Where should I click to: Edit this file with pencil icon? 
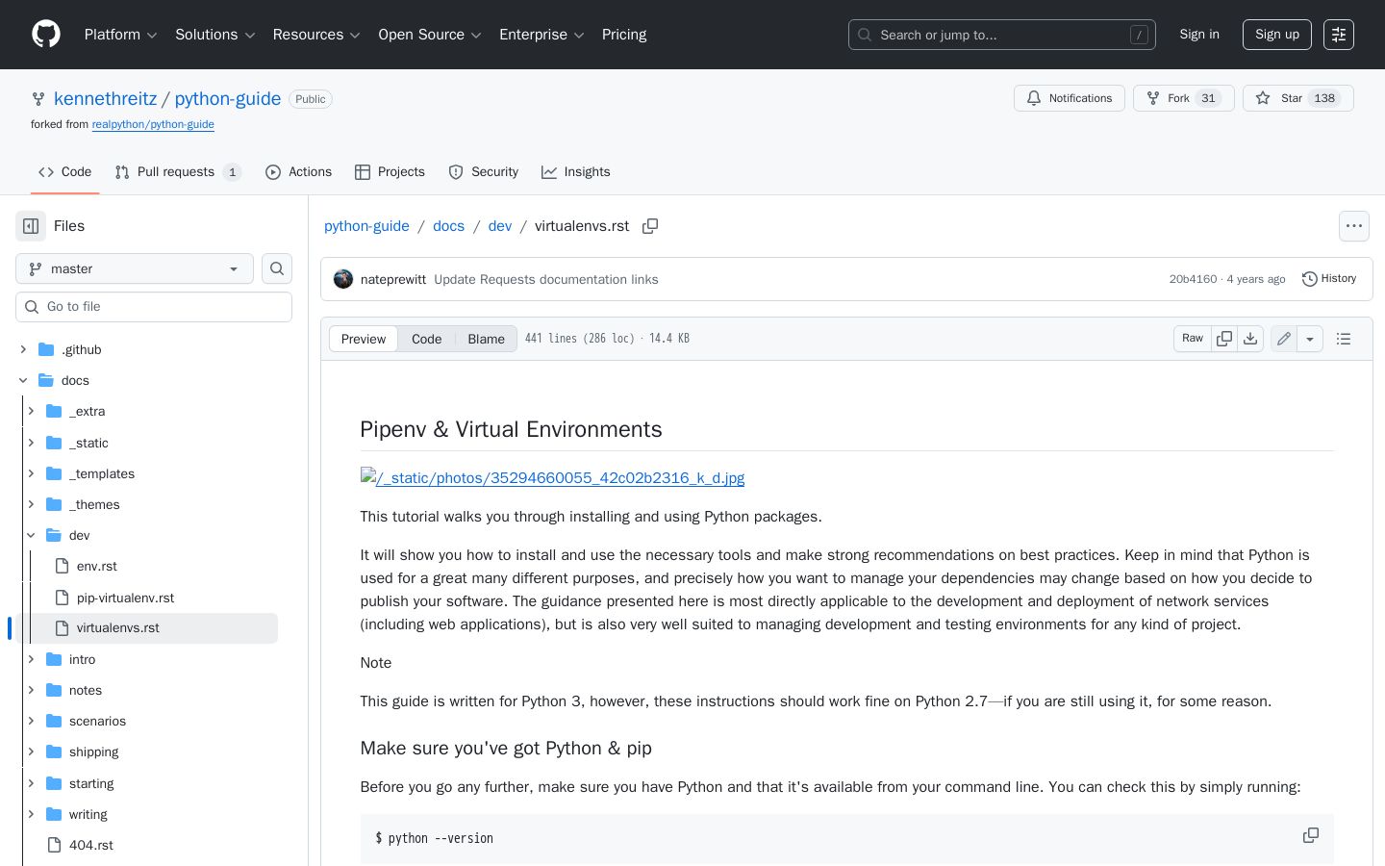point(1284,339)
